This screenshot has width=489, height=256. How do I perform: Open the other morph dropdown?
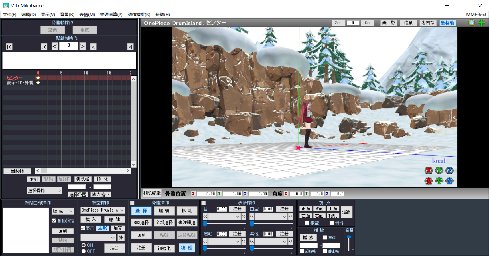pyautogui.click(x=271, y=241)
